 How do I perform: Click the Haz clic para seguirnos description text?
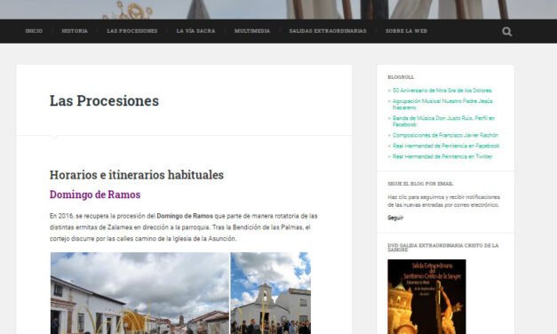(x=443, y=201)
